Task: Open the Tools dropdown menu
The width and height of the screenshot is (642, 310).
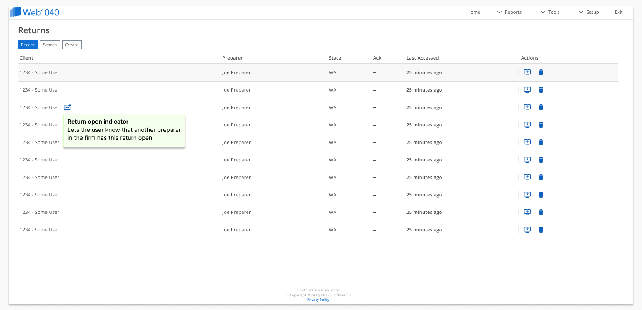Action: (550, 12)
